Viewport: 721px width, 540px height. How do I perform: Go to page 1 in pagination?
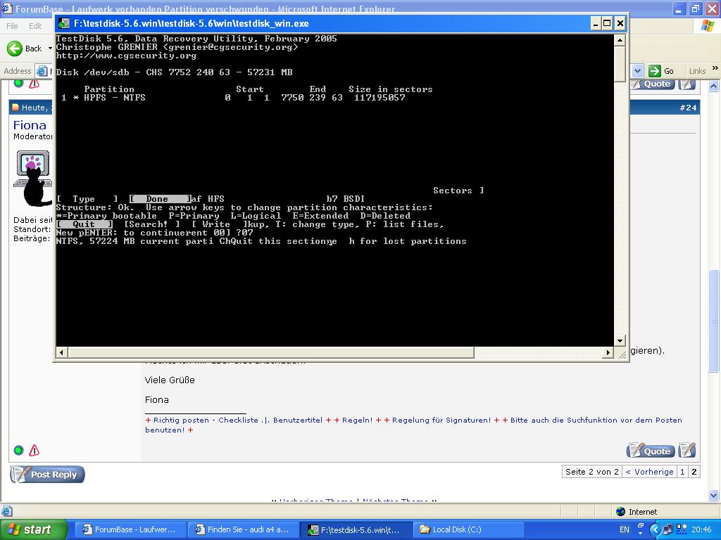(682, 472)
